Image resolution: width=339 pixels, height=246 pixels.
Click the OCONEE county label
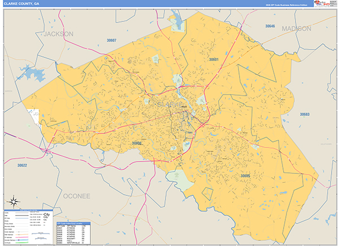pyautogui.click(x=76, y=196)
